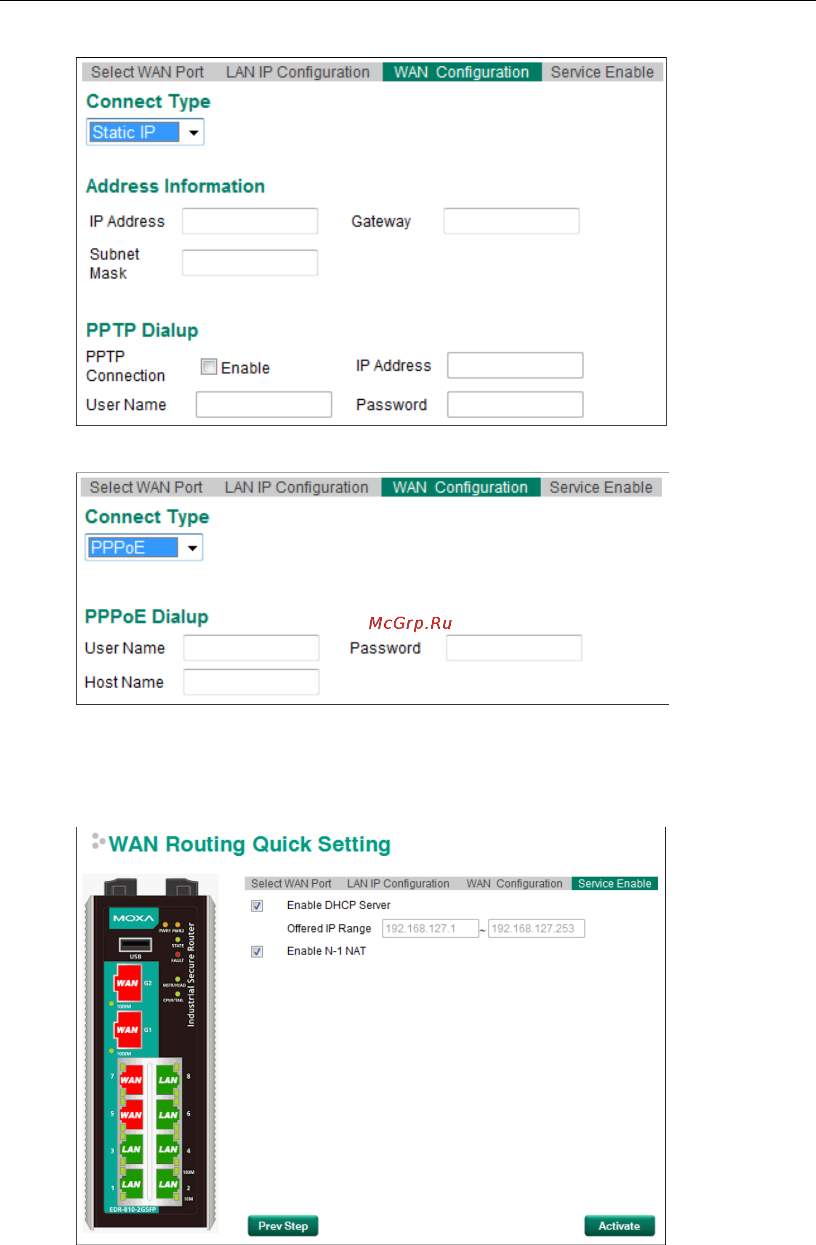Click LAN port 8 on the router
This screenshot has height=1245, width=816.
point(168,1080)
